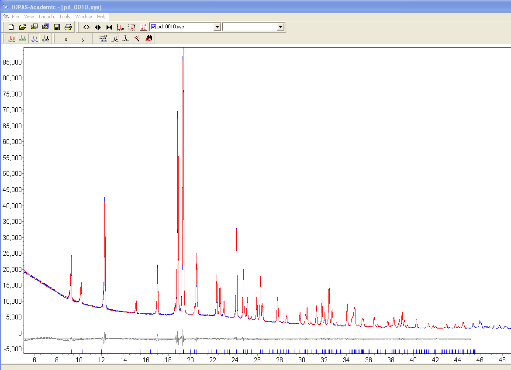Click the outward-pointing filled arrows icon

point(98,27)
